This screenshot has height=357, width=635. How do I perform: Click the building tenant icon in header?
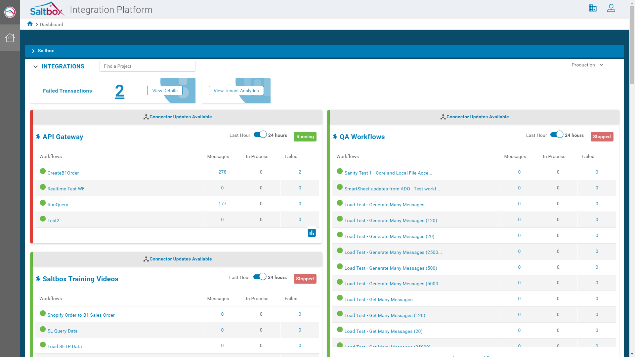[592, 8]
